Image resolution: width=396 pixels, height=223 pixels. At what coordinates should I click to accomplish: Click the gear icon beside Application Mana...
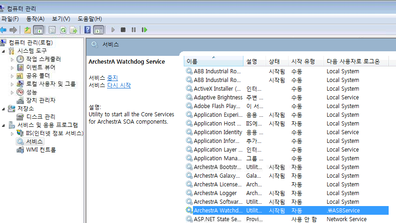(189, 158)
